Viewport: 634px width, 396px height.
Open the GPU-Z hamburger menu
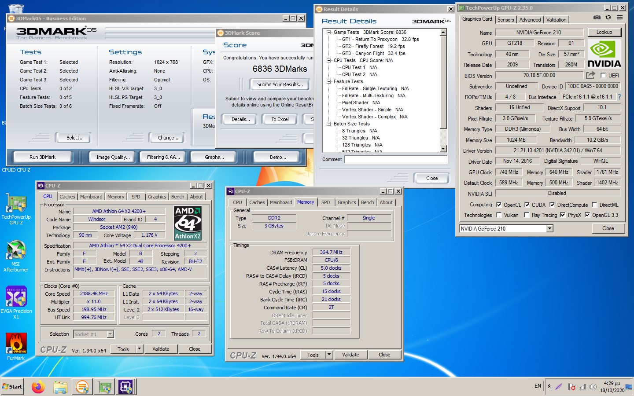click(x=619, y=18)
